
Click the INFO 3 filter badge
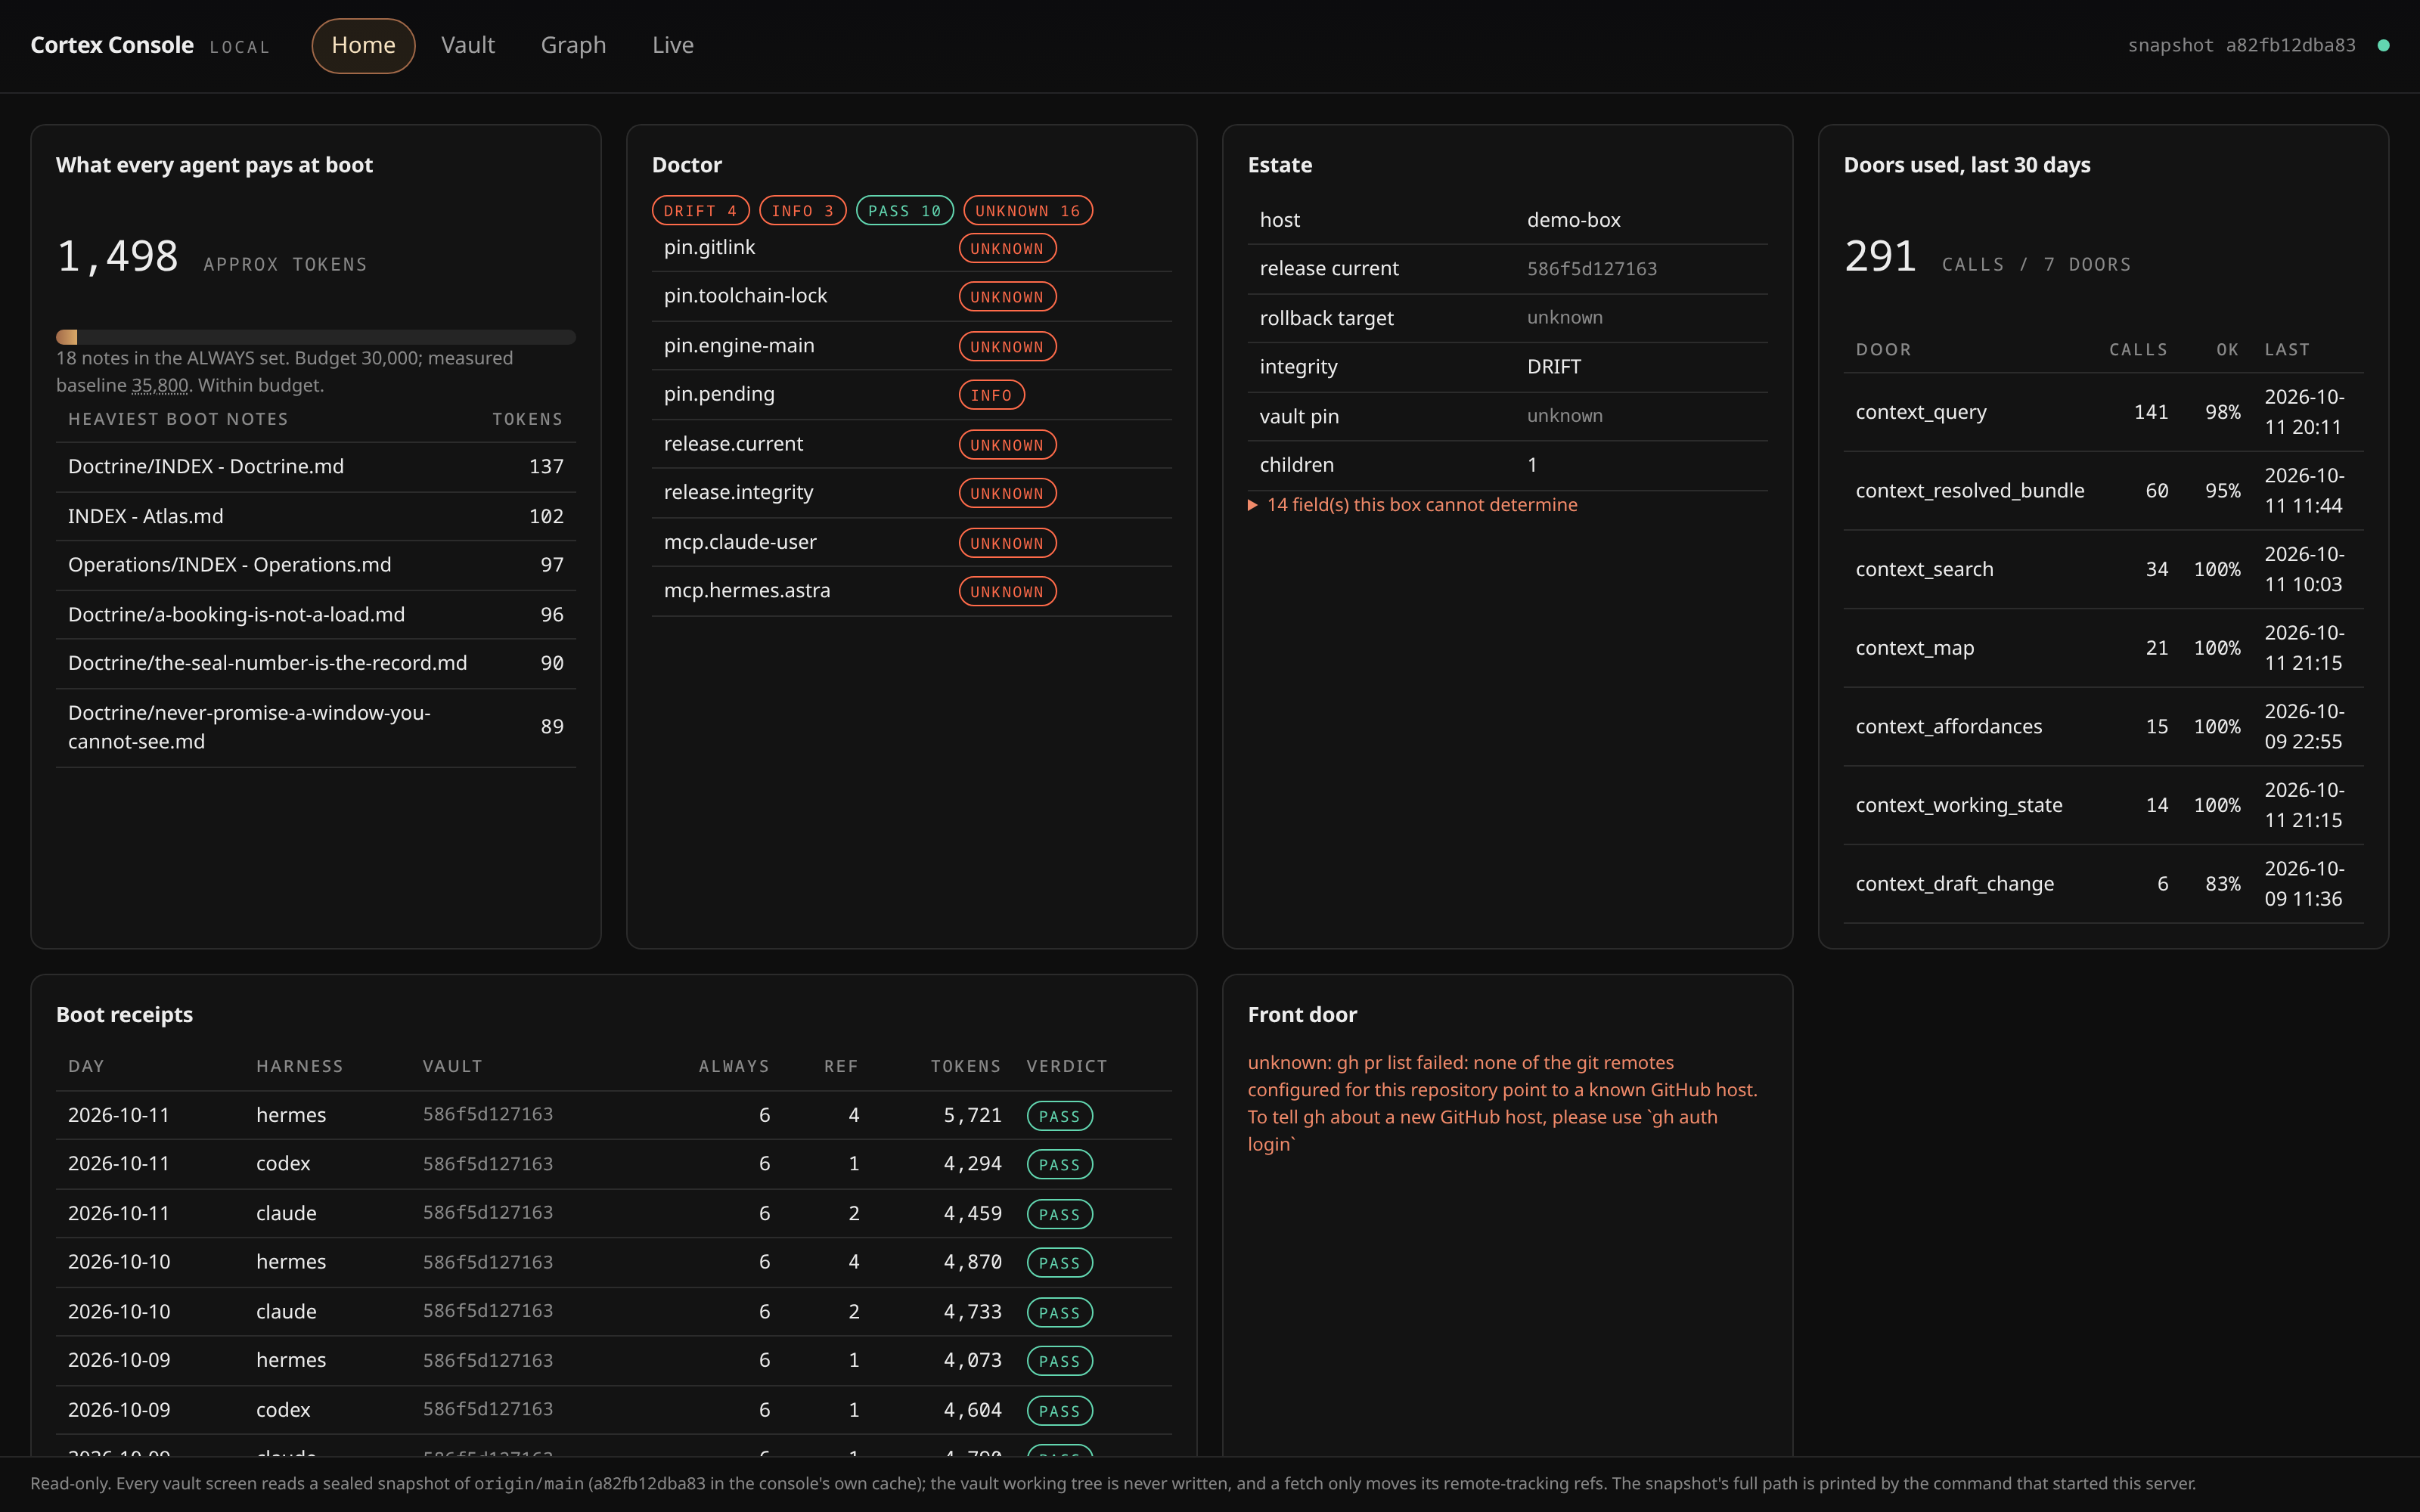[802, 211]
